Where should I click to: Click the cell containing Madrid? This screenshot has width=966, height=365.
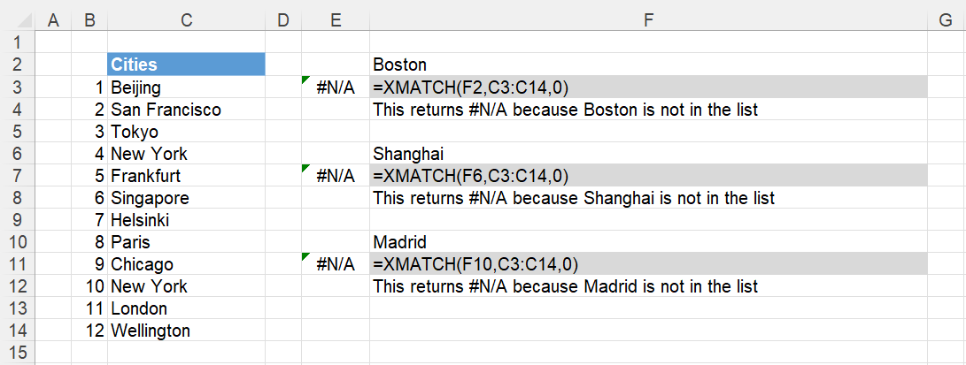pos(648,241)
